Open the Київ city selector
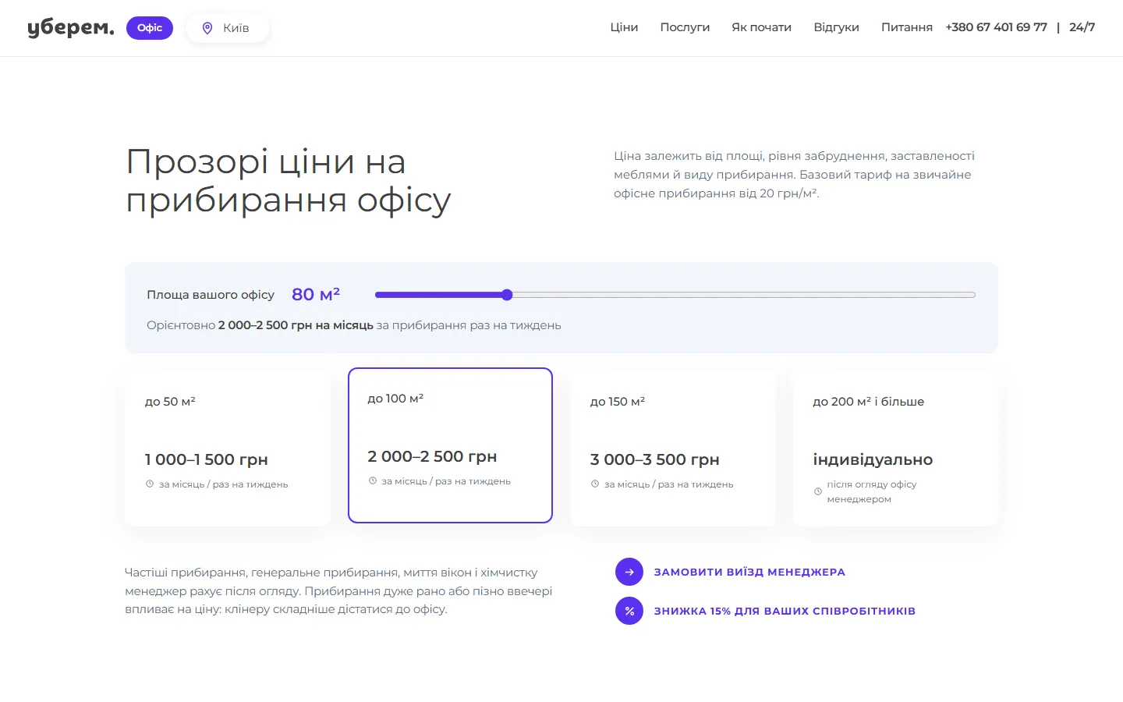 (228, 28)
